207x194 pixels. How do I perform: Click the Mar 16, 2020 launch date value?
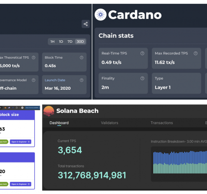click(58, 88)
